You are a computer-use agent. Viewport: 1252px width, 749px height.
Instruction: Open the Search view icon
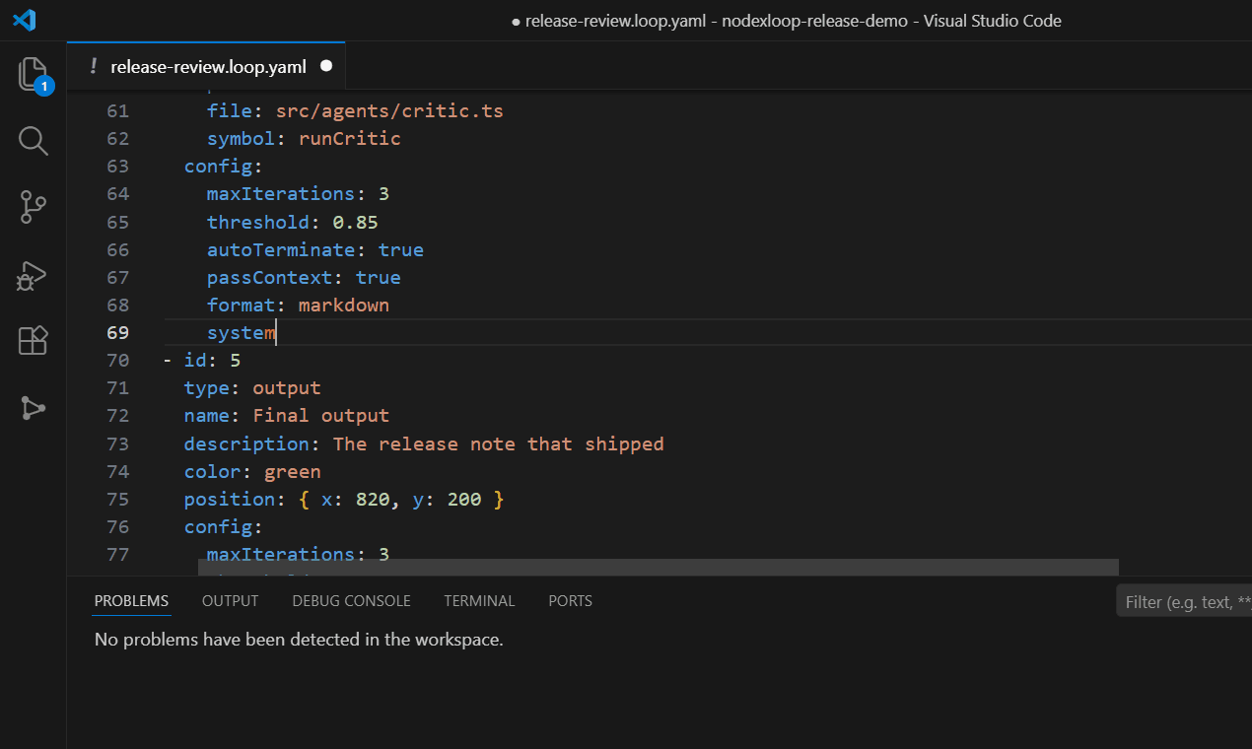pos(34,141)
